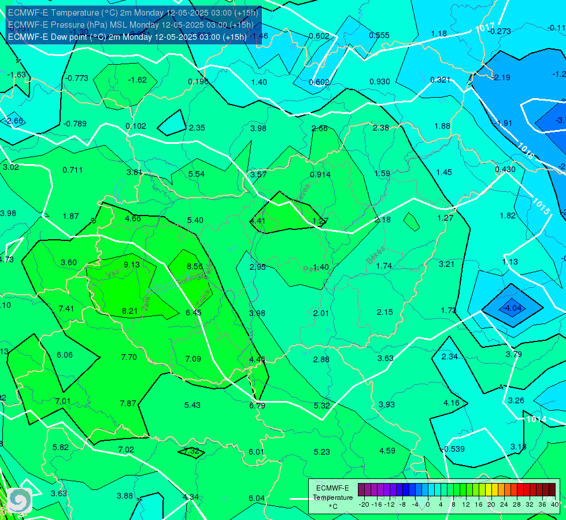This screenshot has height=520, width=566.
Task: Click the 0.102 value
Action: pyautogui.click(x=136, y=126)
